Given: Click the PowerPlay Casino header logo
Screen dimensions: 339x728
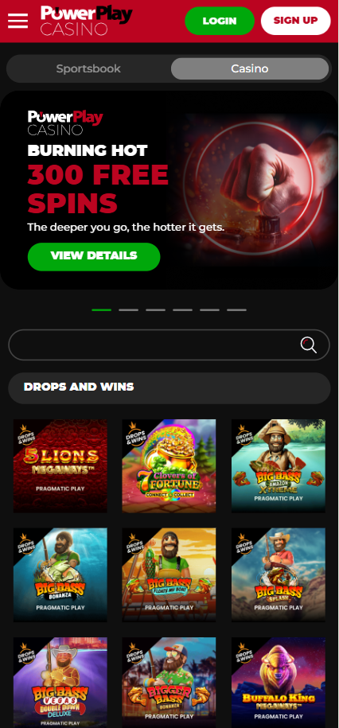Looking at the screenshot, I should pyautogui.click(x=87, y=21).
